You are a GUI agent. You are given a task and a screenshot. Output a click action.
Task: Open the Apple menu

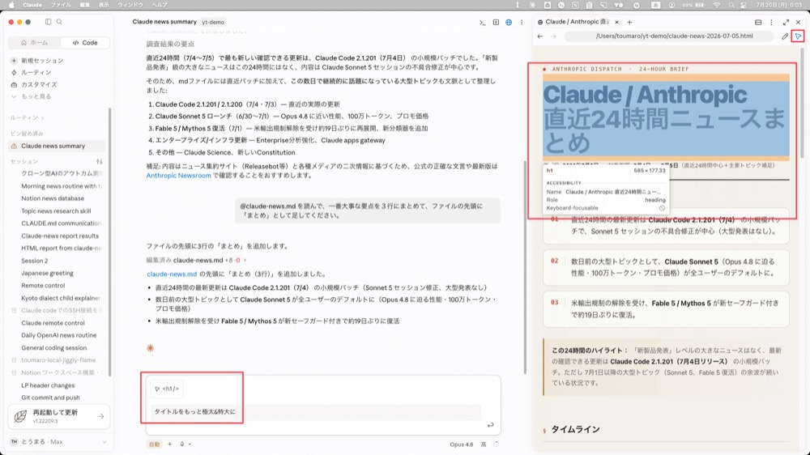pos(11,5)
